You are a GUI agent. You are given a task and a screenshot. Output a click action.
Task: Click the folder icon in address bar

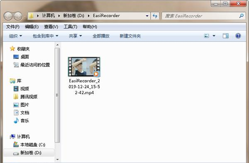31,16
